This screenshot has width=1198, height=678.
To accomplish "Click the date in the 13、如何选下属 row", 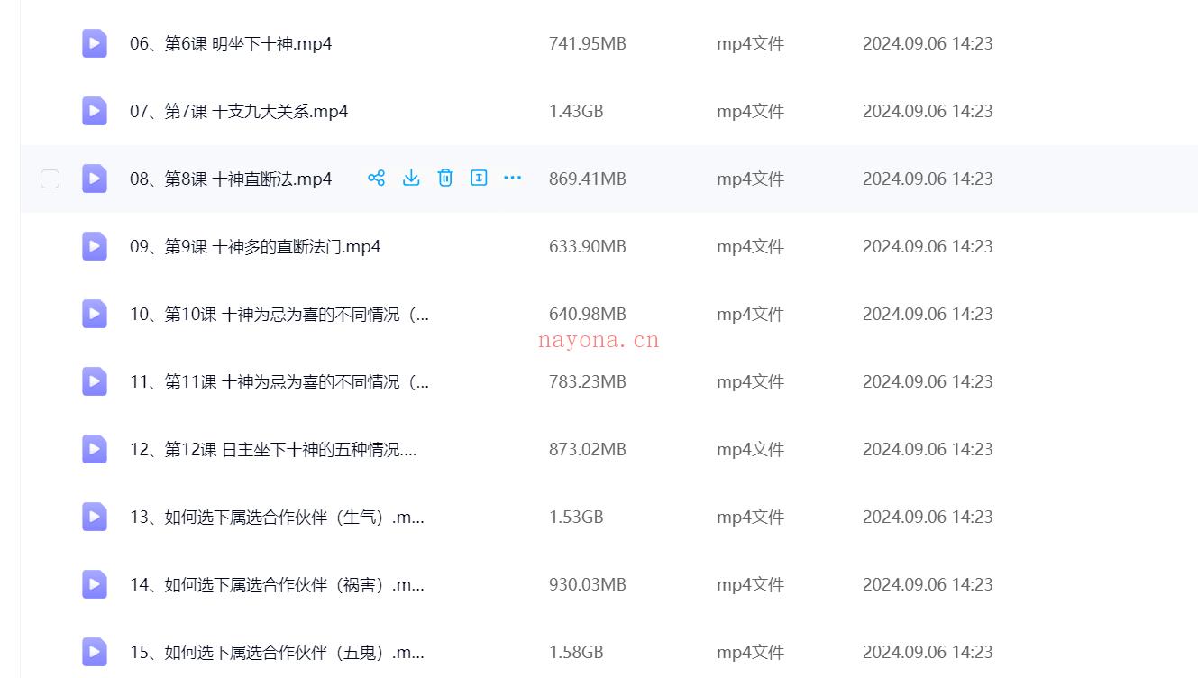I will (x=928, y=517).
